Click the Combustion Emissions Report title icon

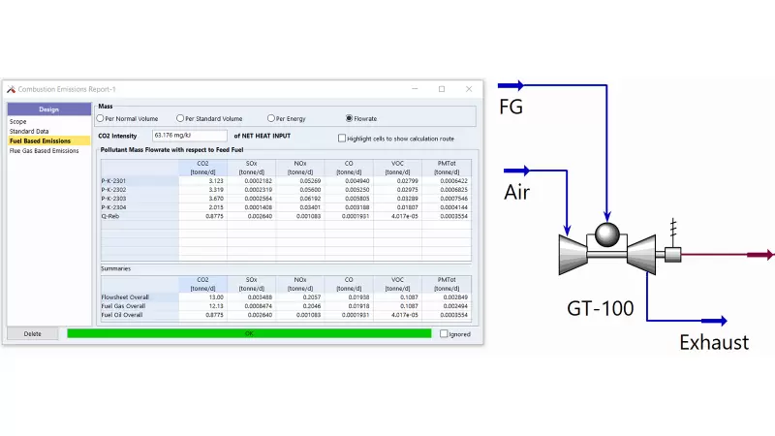[11, 88]
